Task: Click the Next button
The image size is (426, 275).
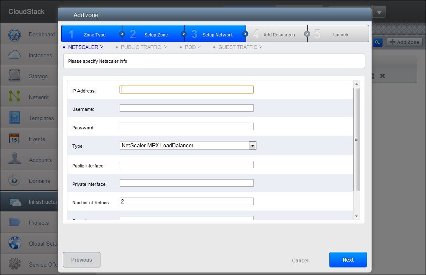Action: pyautogui.click(x=348, y=260)
